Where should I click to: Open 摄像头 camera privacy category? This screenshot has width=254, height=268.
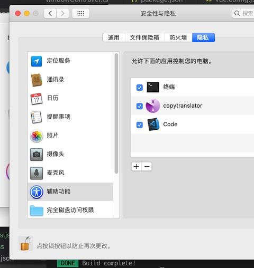[x=70, y=154]
